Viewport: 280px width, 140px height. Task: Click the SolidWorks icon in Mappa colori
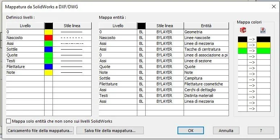[243, 30]
